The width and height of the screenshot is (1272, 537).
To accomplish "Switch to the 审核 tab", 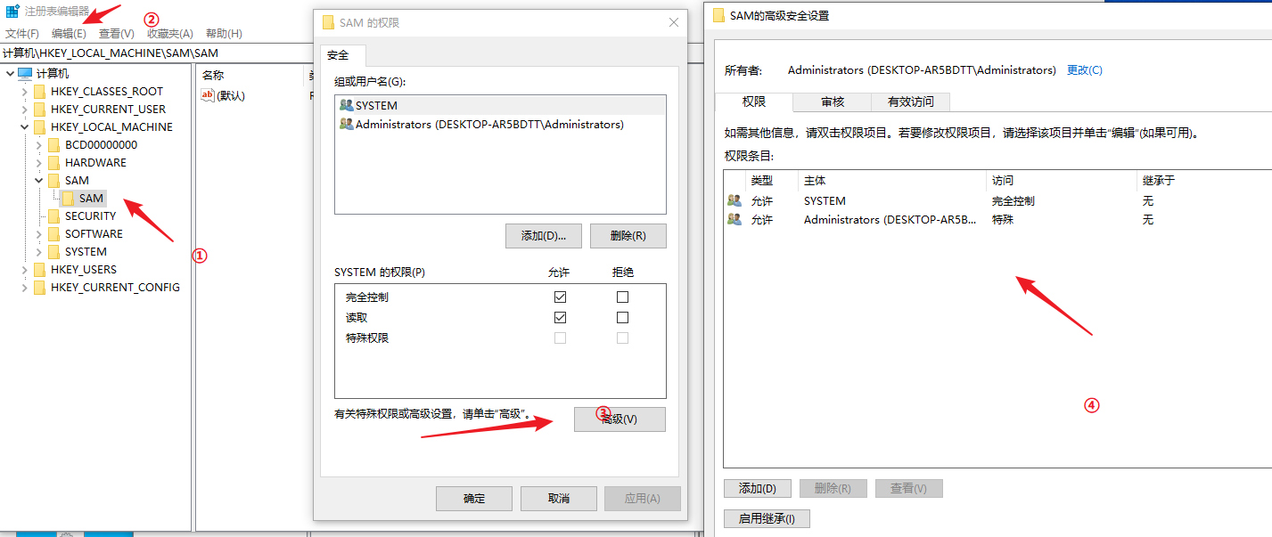I will [833, 102].
